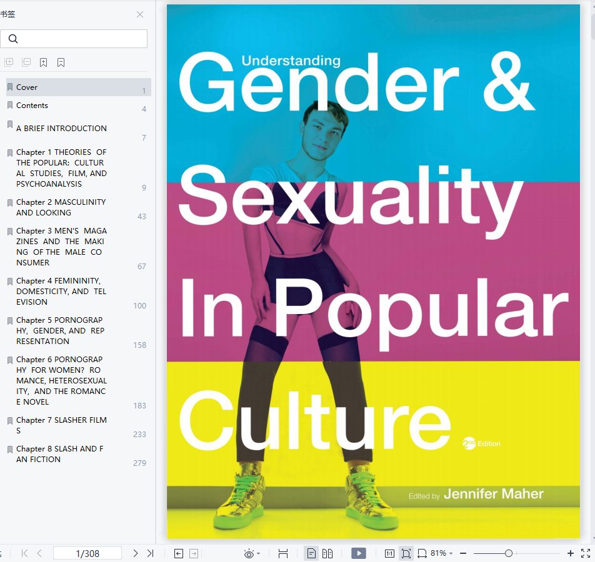
Task: Add a new bookmark with the plus bookmark icon
Action: (x=44, y=62)
